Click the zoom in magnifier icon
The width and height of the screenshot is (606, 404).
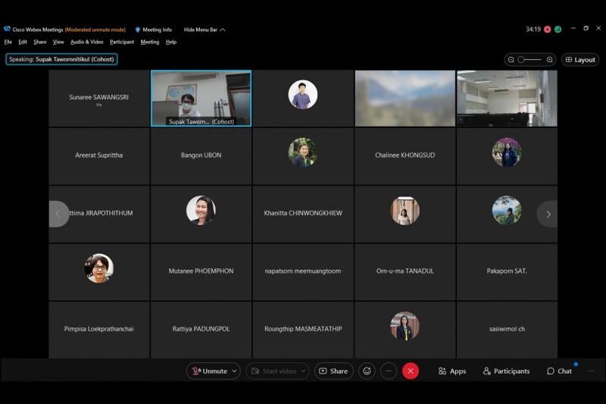[x=549, y=60]
